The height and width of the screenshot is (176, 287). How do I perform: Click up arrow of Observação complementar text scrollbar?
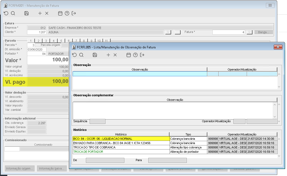pyautogui.click(x=275, y=105)
